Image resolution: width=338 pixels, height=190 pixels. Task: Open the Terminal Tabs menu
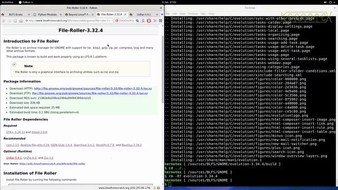[x=203, y=14]
